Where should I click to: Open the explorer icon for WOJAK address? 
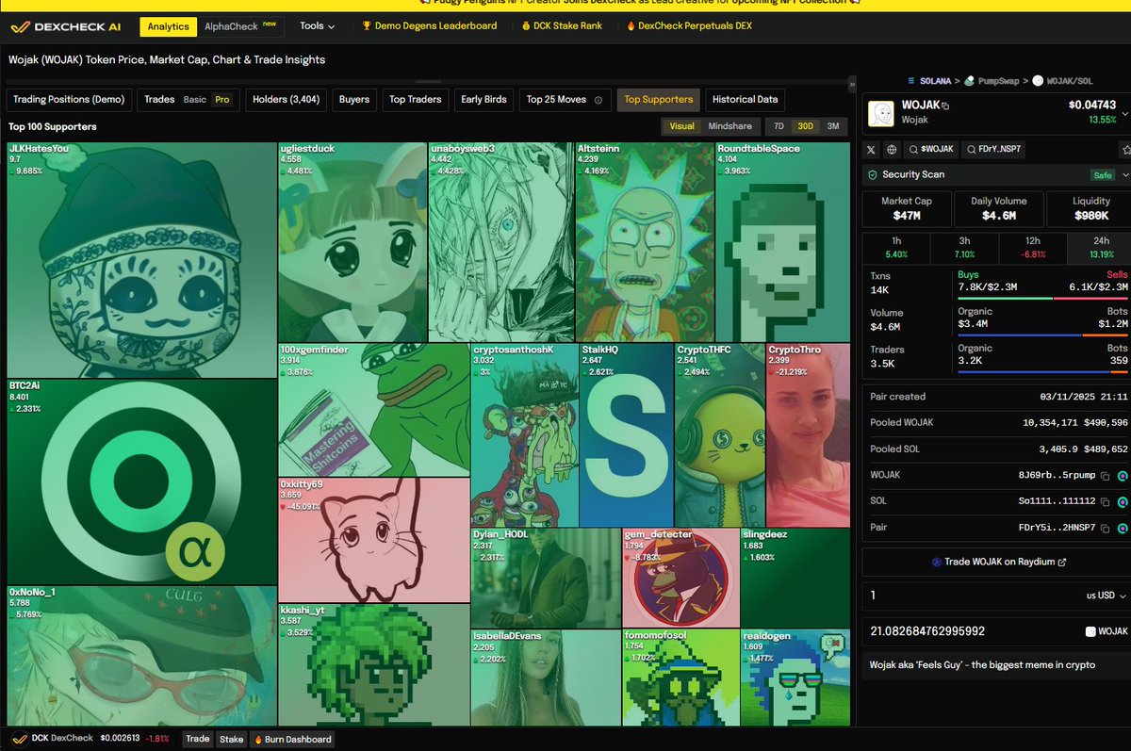(x=1123, y=476)
